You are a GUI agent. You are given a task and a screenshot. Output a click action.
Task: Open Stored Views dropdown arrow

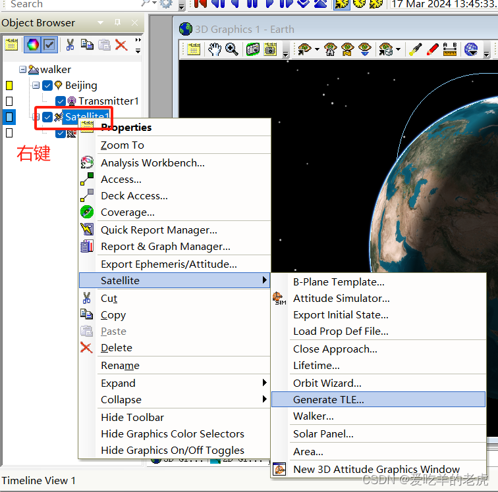pos(399,49)
